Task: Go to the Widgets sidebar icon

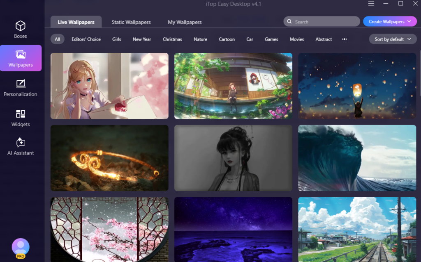Action: [21, 114]
